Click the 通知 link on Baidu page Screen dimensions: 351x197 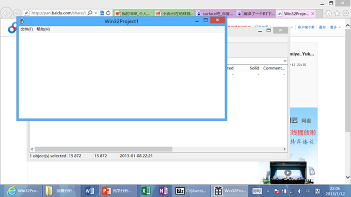322,27
